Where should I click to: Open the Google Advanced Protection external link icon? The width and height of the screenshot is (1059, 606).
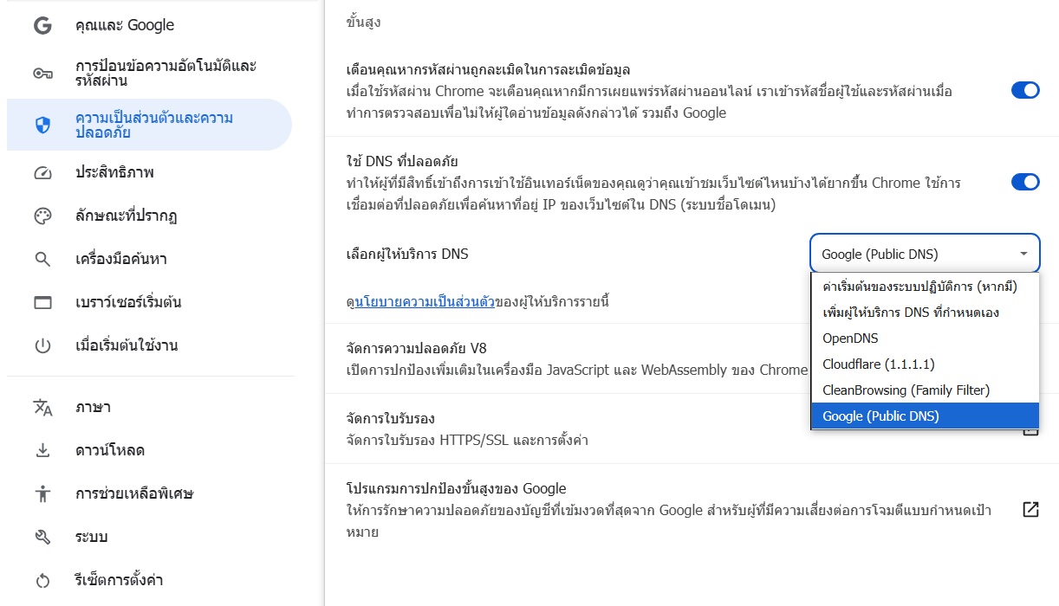tap(1030, 510)
